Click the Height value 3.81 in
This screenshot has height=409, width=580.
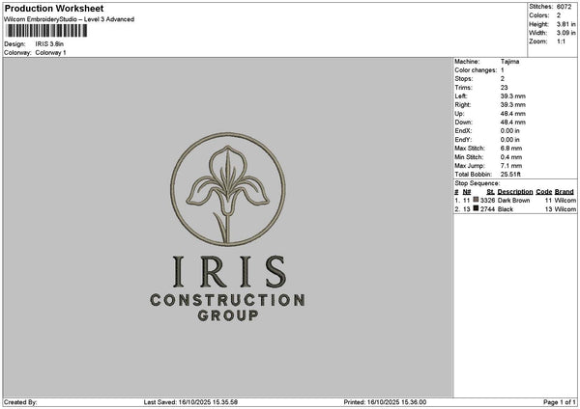click(565, 24)
